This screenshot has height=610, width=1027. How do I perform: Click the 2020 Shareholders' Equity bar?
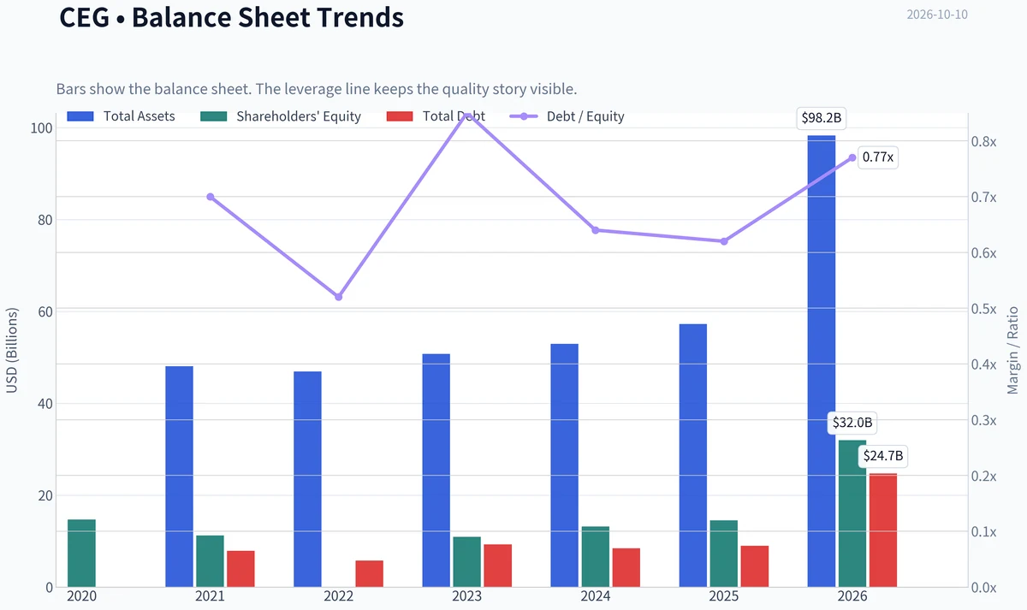pyautogui.click(x=81, y=553)
